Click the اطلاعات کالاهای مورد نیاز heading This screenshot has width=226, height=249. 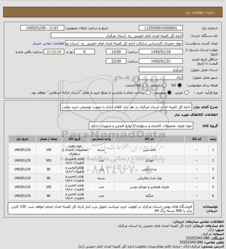click(196, 115)
